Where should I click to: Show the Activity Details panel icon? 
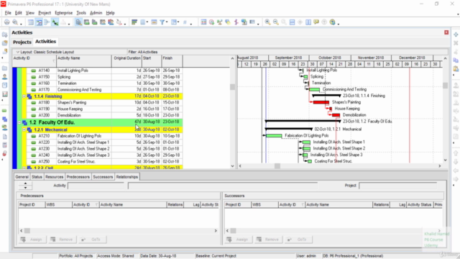coord(78,22)
